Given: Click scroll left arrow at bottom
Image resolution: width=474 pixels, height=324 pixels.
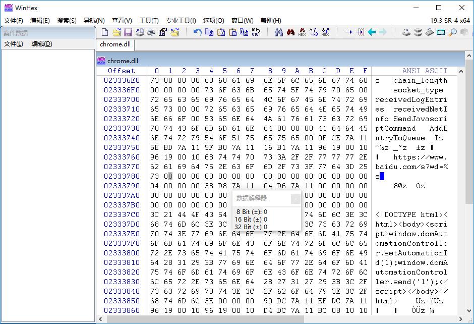Looking at the screenshot, I should (101, 319).
